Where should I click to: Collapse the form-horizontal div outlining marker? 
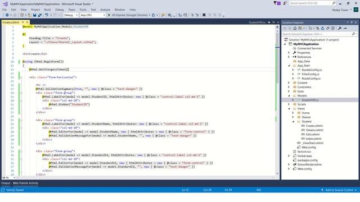[21, 77]
